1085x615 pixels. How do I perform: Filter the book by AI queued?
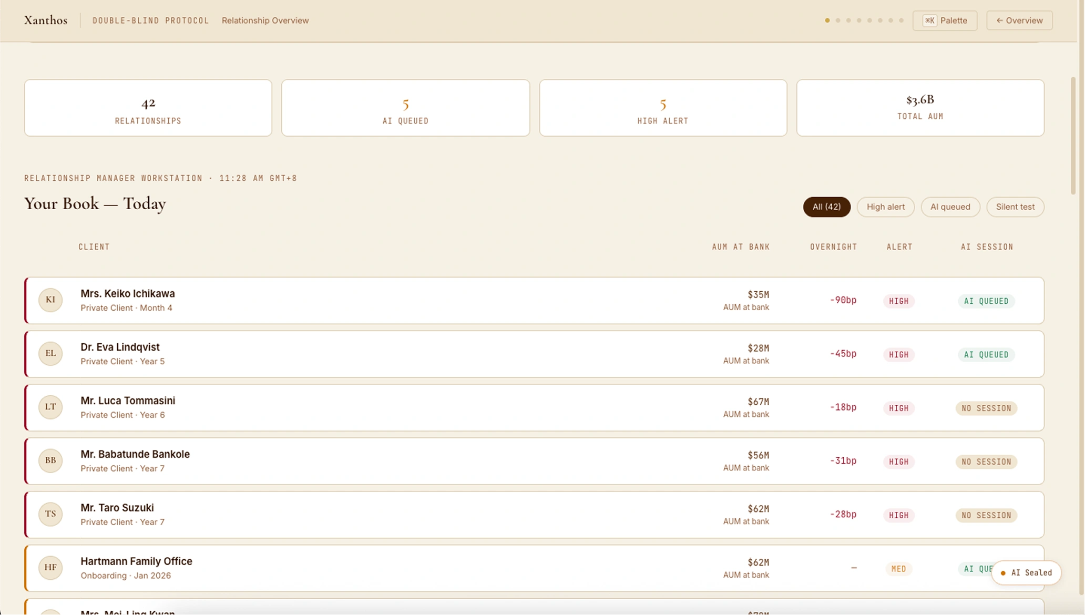coord(950,207)
